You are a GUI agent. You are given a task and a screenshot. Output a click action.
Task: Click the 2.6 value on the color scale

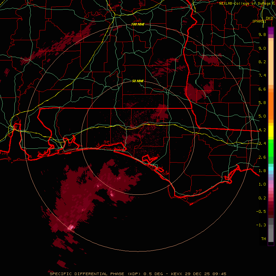[262, 157]
